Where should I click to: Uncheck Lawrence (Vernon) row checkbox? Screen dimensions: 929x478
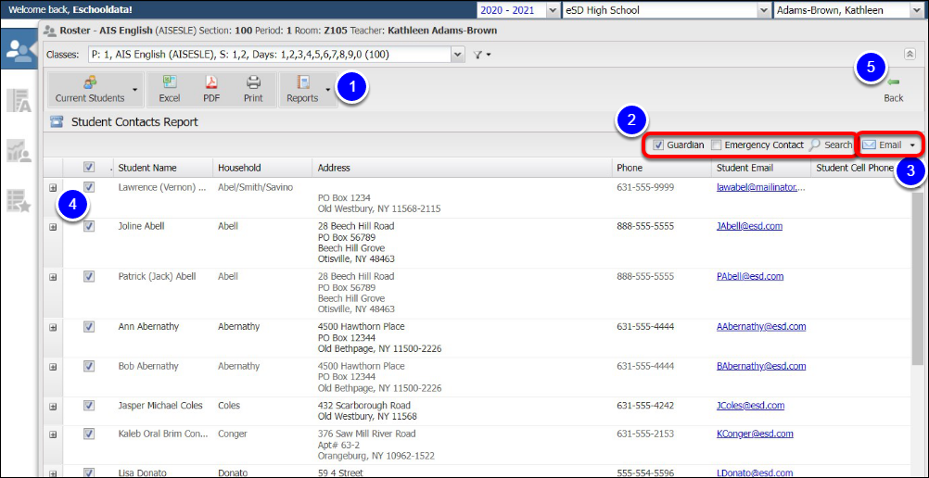coord(89,187)
